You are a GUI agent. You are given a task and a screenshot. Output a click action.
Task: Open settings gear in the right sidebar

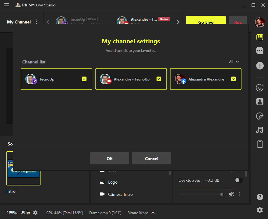(x=260, y=210)
